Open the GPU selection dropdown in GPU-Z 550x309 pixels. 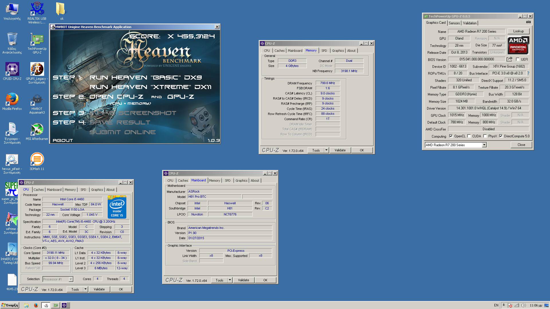pos(484,145)
